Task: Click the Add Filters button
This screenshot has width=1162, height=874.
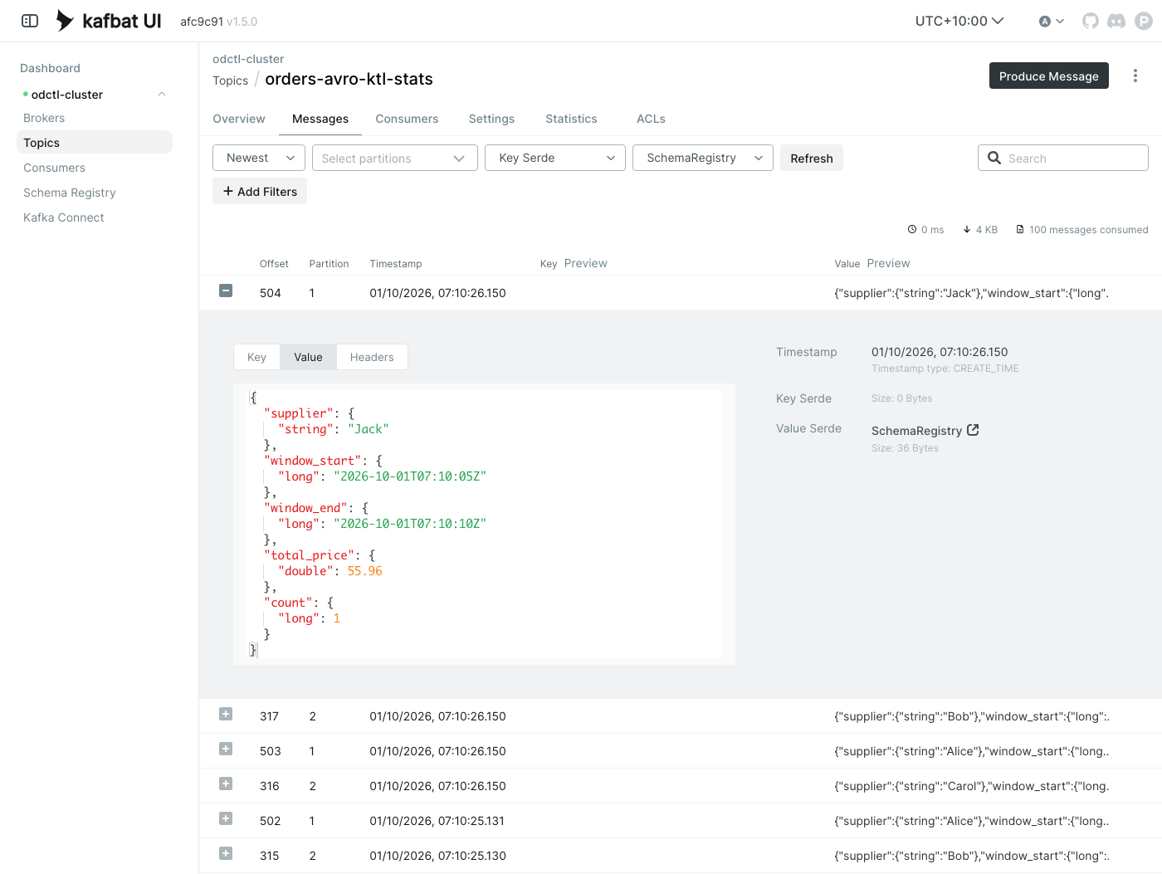Action: point(260,191)
